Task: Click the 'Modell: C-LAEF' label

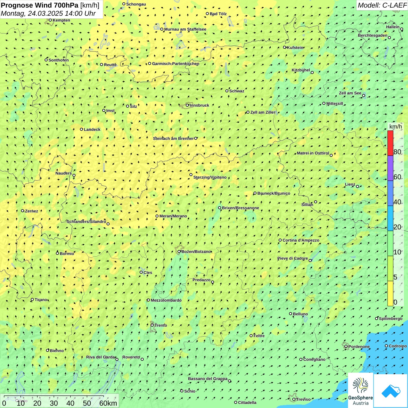Action: tap(382, 5)
